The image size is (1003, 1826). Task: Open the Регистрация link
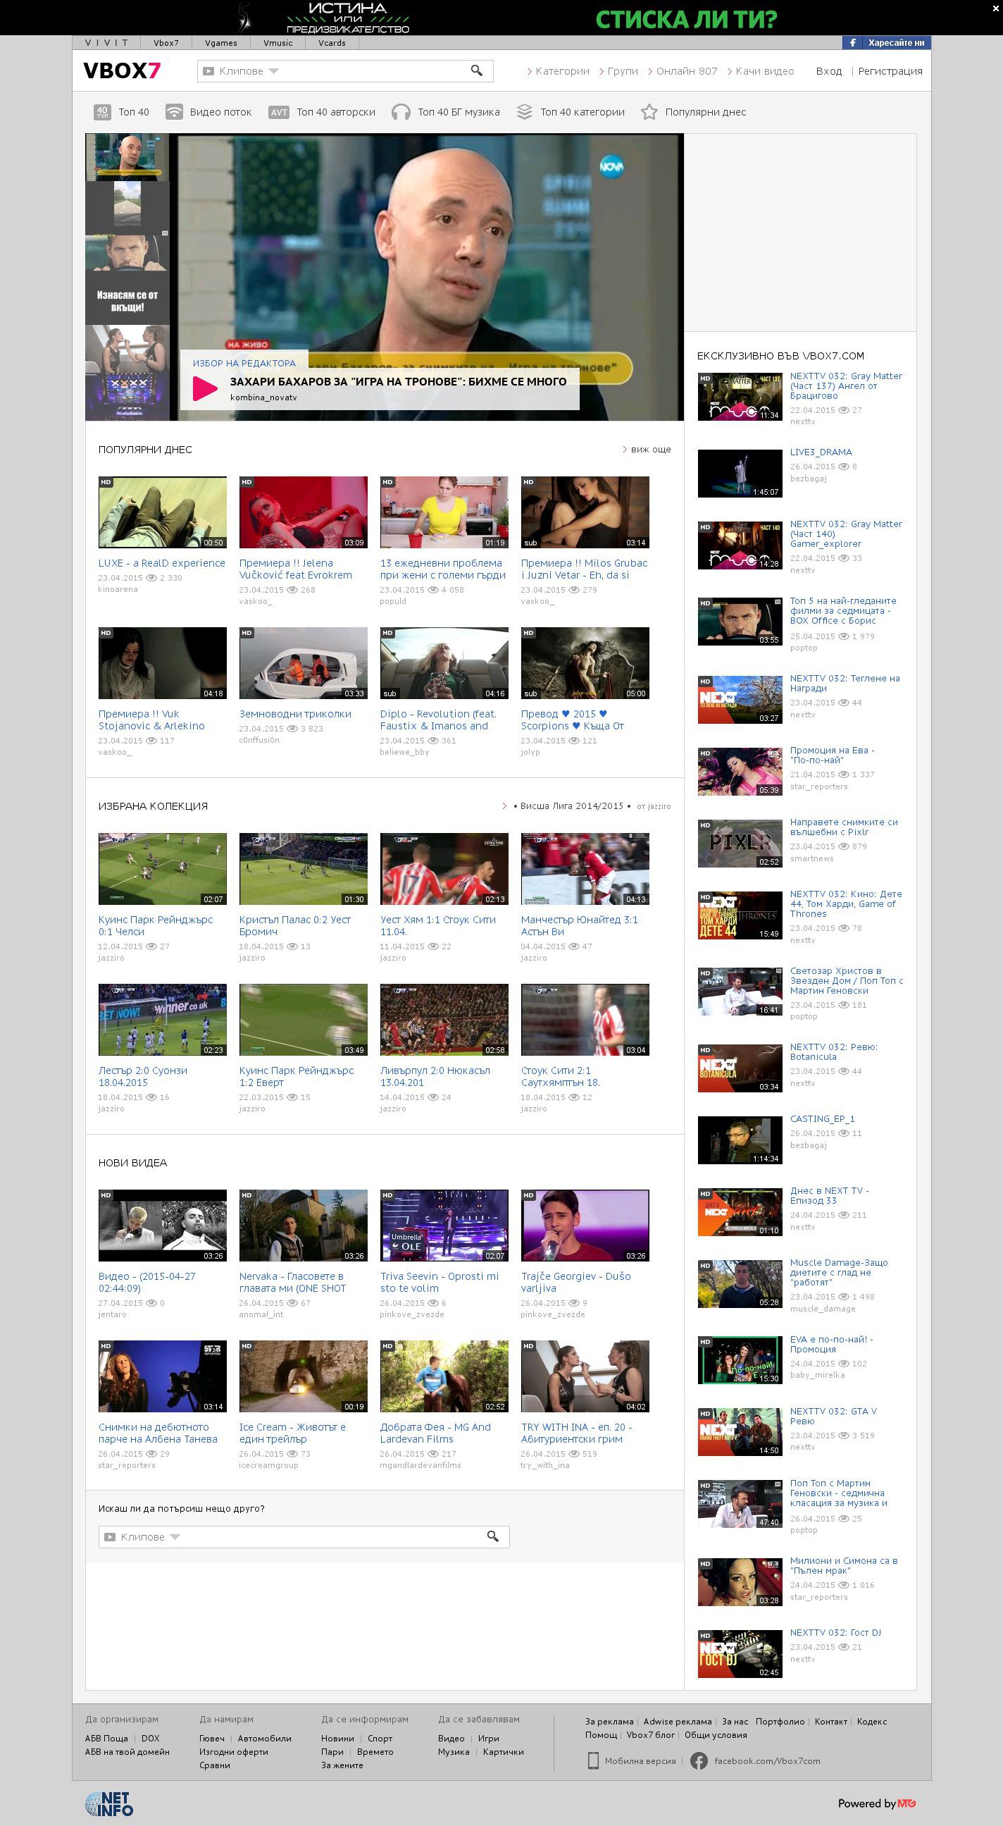tap(890, 71)
